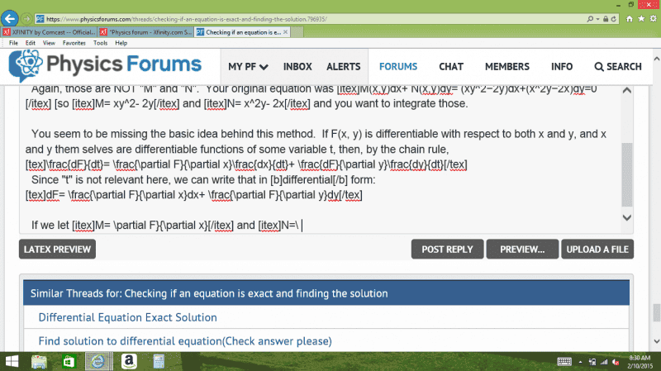Open the Favorites menu
The width and height of the screenshot is (661, 371).
click(74, 42)
